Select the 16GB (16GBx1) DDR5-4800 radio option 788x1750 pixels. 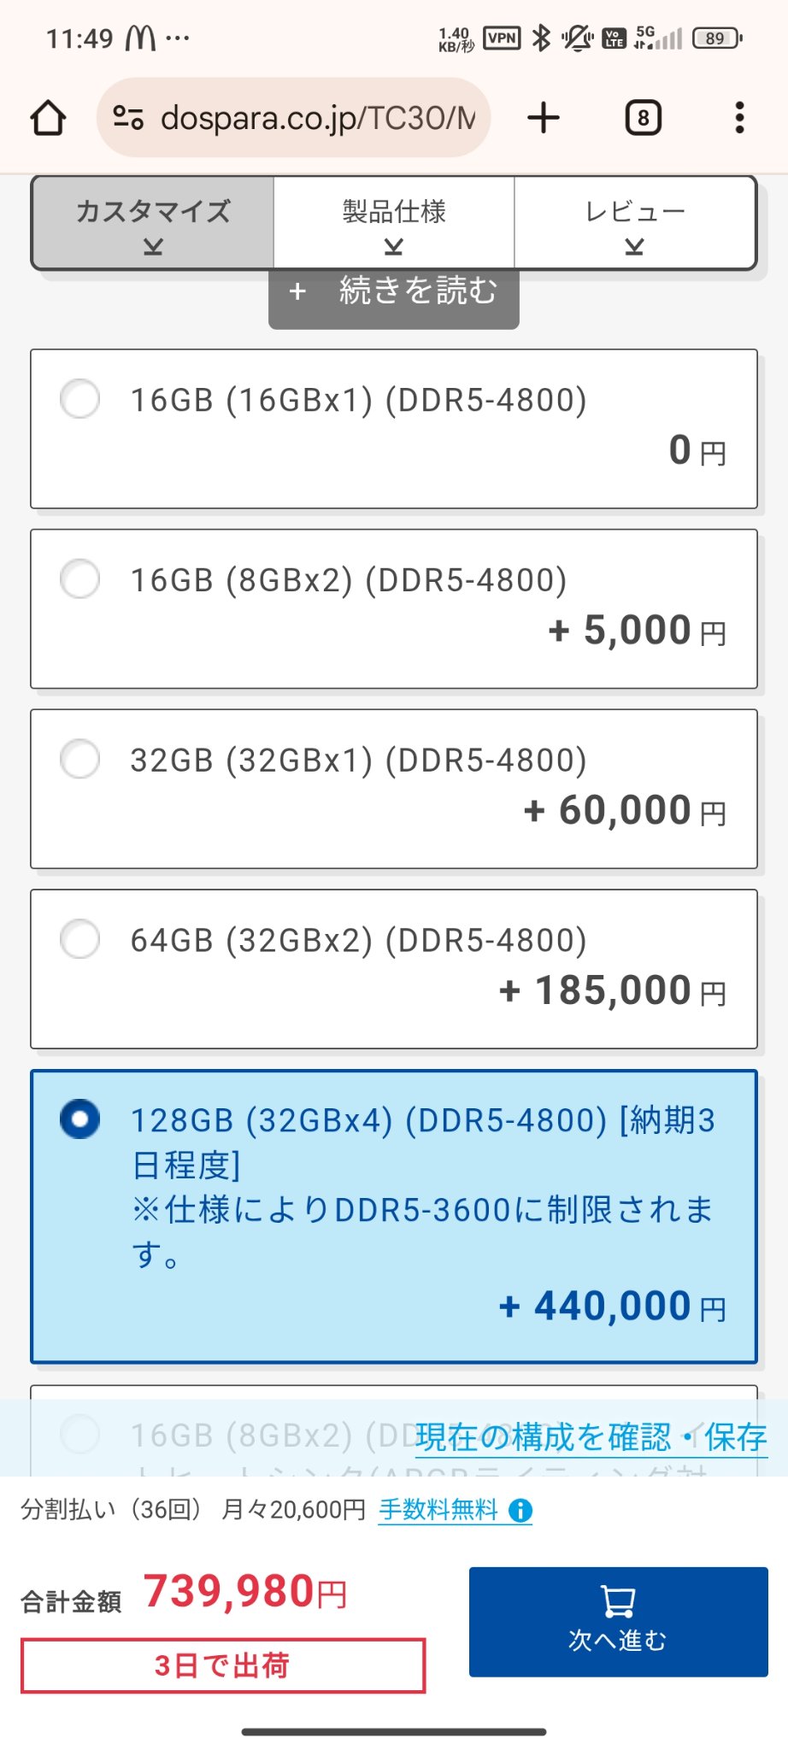[80, 399]
